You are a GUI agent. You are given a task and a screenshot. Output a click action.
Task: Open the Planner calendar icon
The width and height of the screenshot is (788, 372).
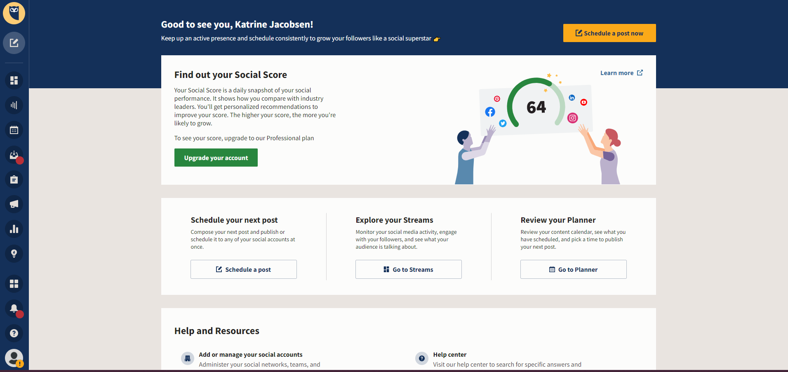(14, 130)
